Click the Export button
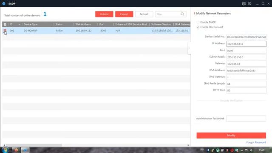Screen dimensions: 272x153 click(124, 14)
